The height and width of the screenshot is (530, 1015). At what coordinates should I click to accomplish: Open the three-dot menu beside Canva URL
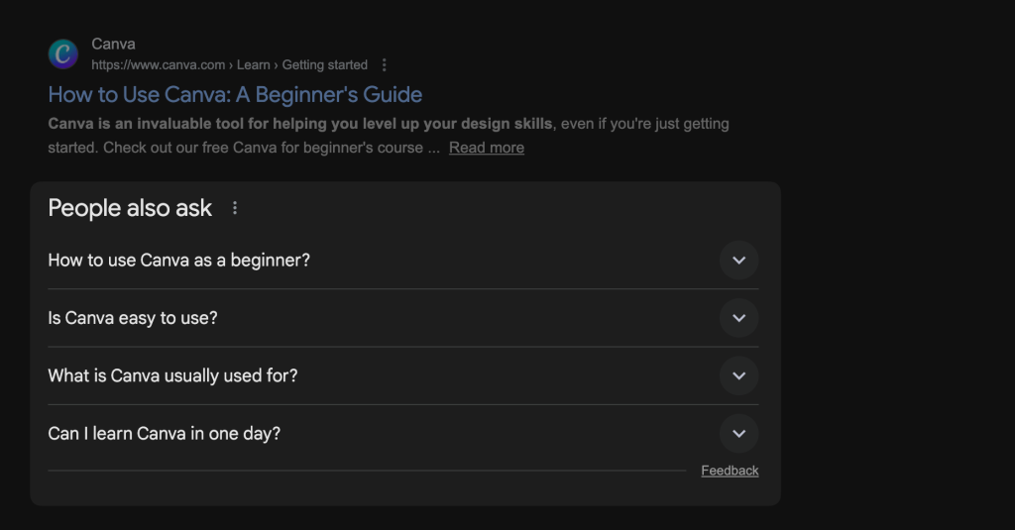click(x=385, y=65)
